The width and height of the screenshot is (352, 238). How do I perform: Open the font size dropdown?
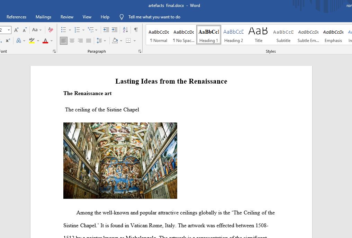coord(9,30)
